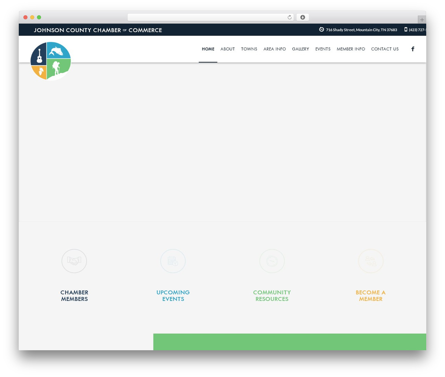
Task: Open the Area Info menu
Action: [275, 49]
